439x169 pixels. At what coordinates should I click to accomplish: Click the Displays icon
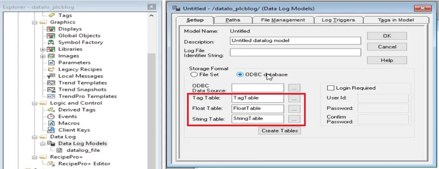coord(51,29)
